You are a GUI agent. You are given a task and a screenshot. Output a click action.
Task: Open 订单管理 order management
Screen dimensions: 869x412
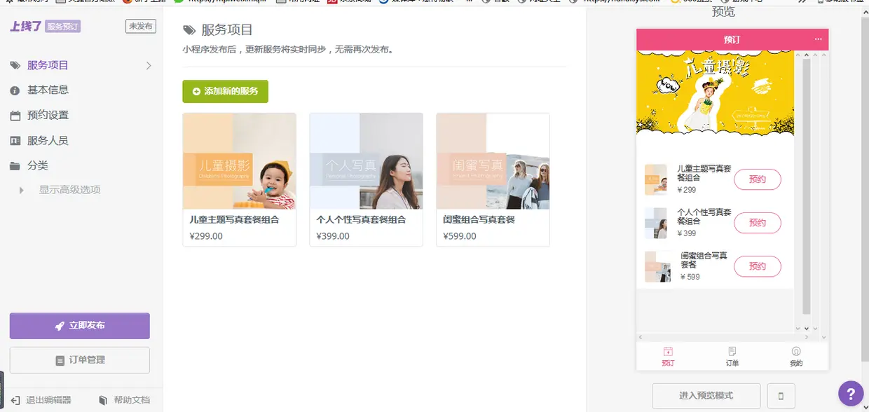point(79,360)
